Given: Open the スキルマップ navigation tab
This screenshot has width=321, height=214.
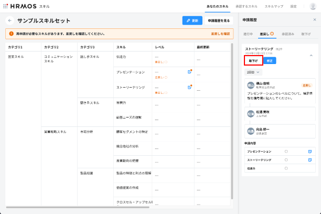Looking at the screenshot, I should [273, 6].
